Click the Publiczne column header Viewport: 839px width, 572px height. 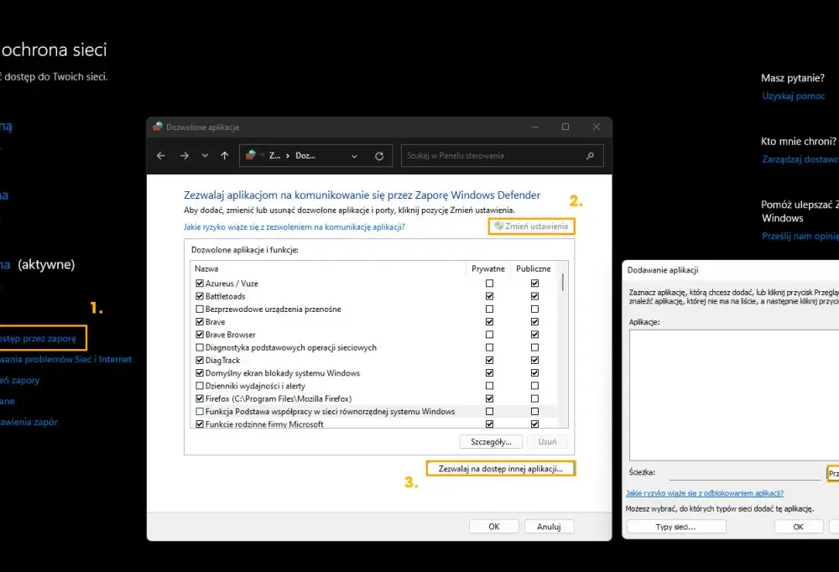pyautogui.click(x=533, y=268)
